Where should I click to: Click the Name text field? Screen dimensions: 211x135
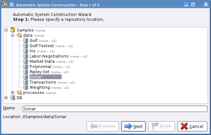(x=115, y=109)
